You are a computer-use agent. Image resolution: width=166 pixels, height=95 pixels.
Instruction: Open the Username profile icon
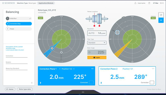tap(135, 3)
